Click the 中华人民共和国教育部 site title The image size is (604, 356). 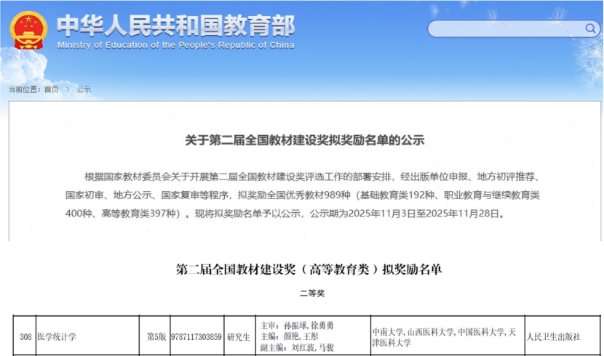pos(175,25)
